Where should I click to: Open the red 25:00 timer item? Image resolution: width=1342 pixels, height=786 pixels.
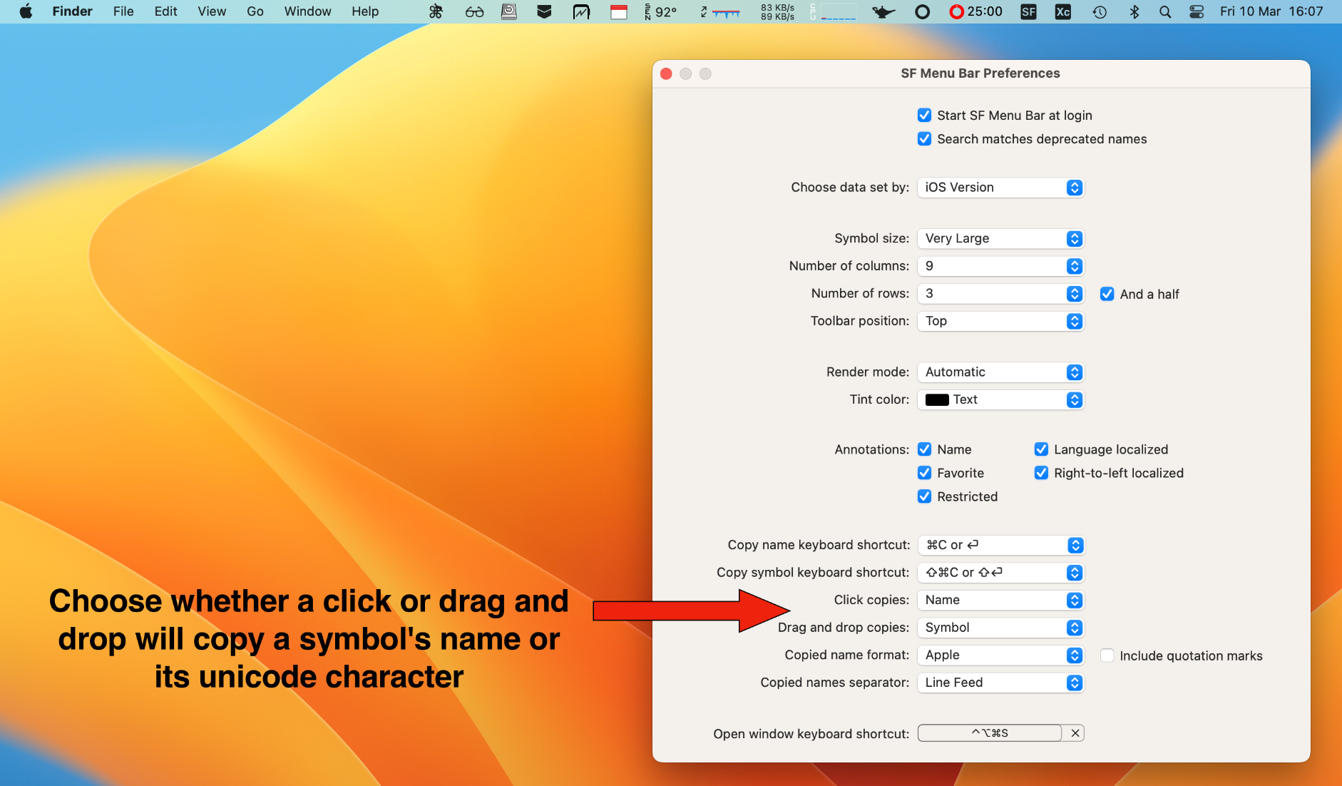tap(975, 11)
